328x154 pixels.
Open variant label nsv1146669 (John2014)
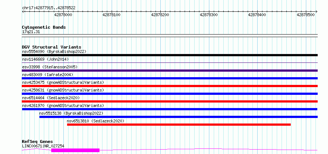(45, 59)
